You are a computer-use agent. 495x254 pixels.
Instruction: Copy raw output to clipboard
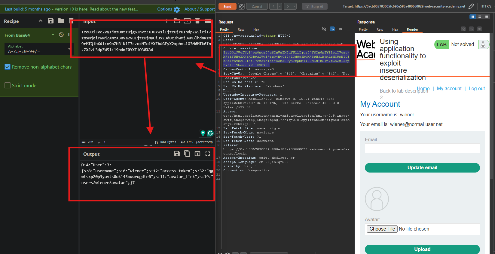187,154
